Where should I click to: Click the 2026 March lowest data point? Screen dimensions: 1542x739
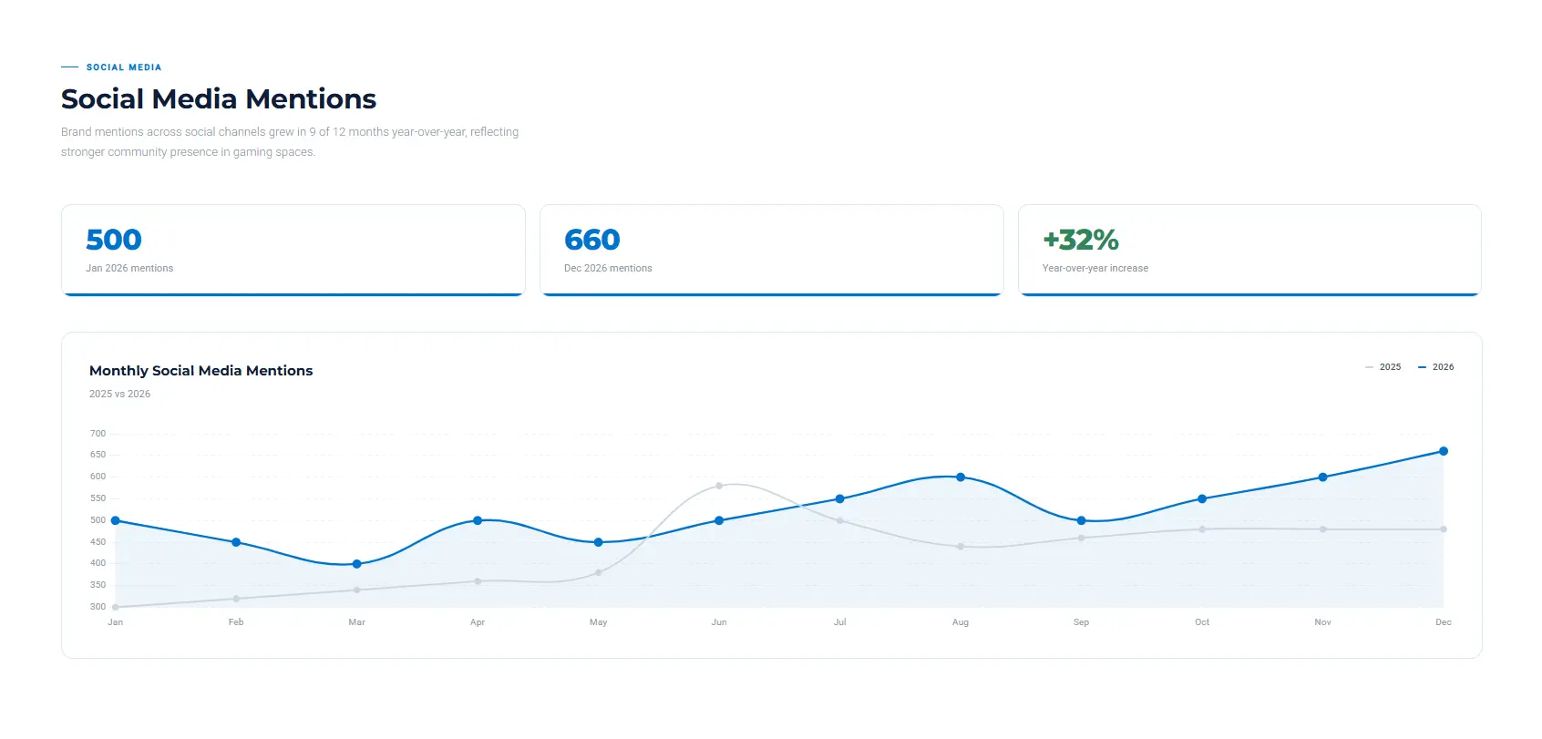pos(356,564)
